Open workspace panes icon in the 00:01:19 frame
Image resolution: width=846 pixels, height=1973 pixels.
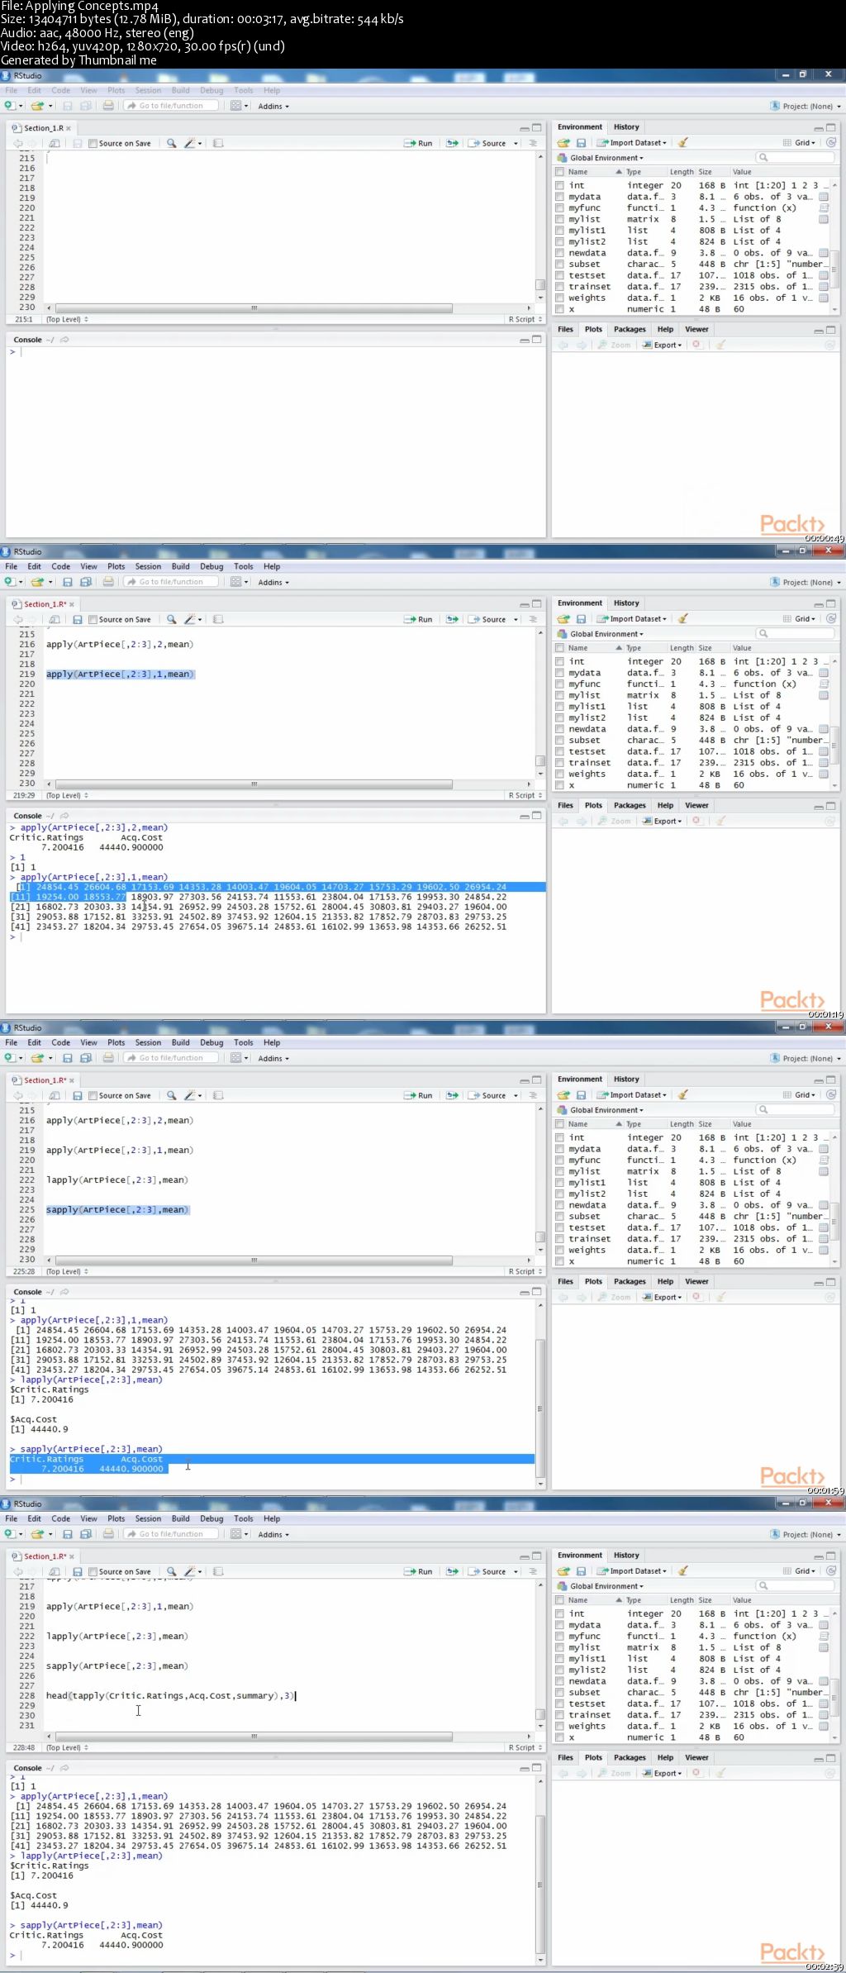click(236, 582)
